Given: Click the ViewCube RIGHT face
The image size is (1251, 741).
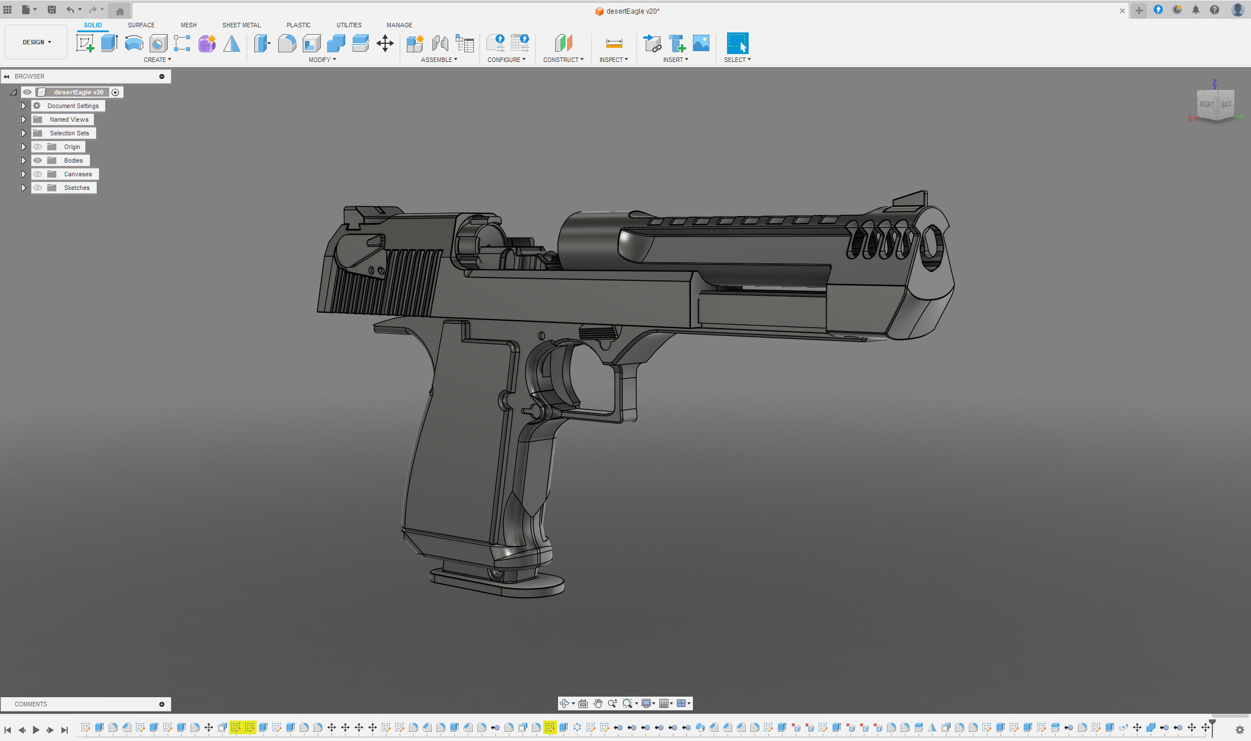Looking at the screenshot, I should tap(1207, 105).
